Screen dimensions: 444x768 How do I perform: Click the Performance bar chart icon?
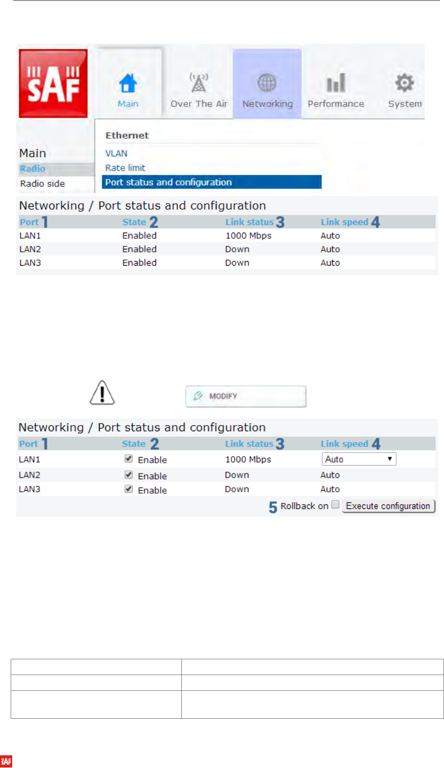point(336,83)
